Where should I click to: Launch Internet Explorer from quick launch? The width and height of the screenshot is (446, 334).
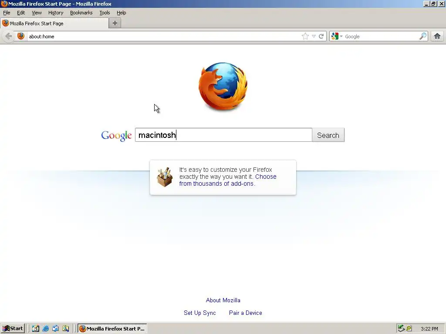click(x=45, y=329)
